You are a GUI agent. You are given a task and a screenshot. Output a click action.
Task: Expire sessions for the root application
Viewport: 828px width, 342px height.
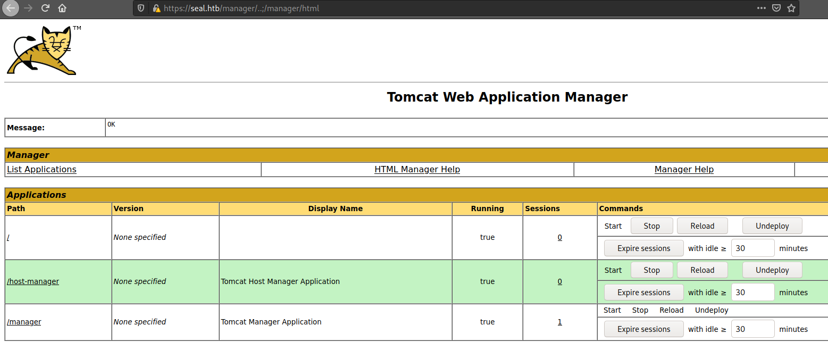coord(643,248)
